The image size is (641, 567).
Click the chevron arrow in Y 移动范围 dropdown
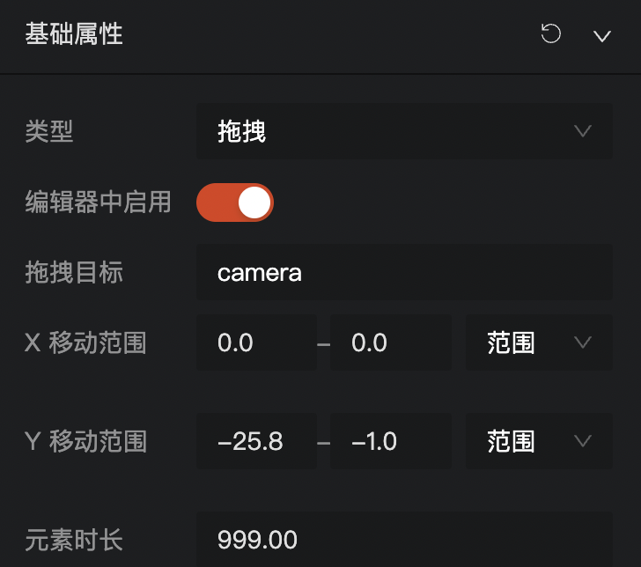(583, 441)
